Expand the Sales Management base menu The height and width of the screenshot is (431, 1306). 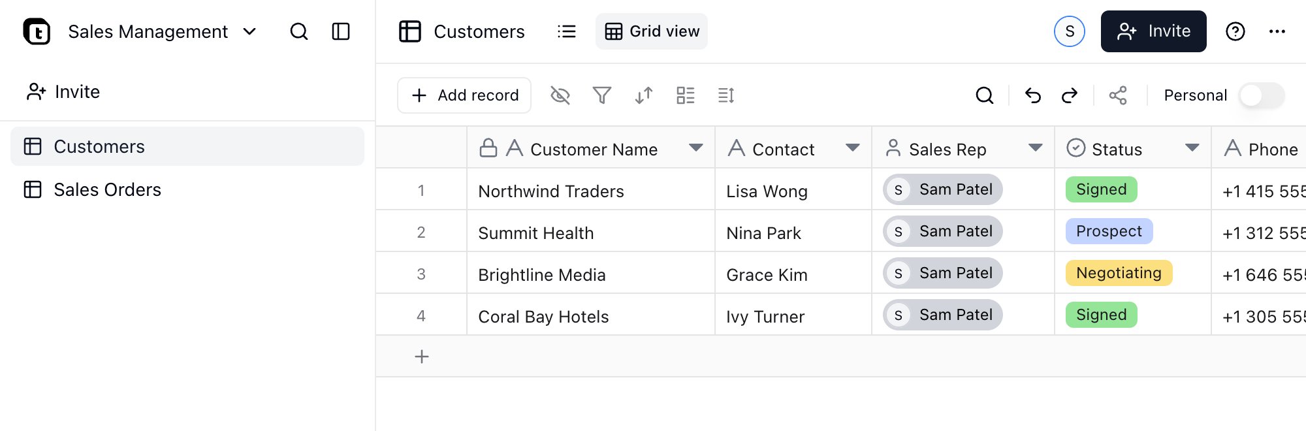point(249,31)
